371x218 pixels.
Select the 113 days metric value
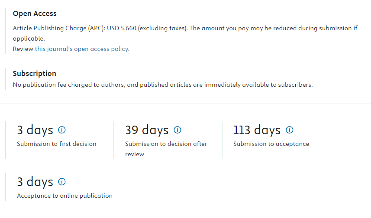257,130
